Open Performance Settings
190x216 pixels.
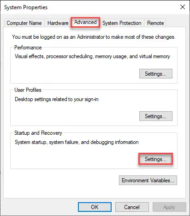156,74
